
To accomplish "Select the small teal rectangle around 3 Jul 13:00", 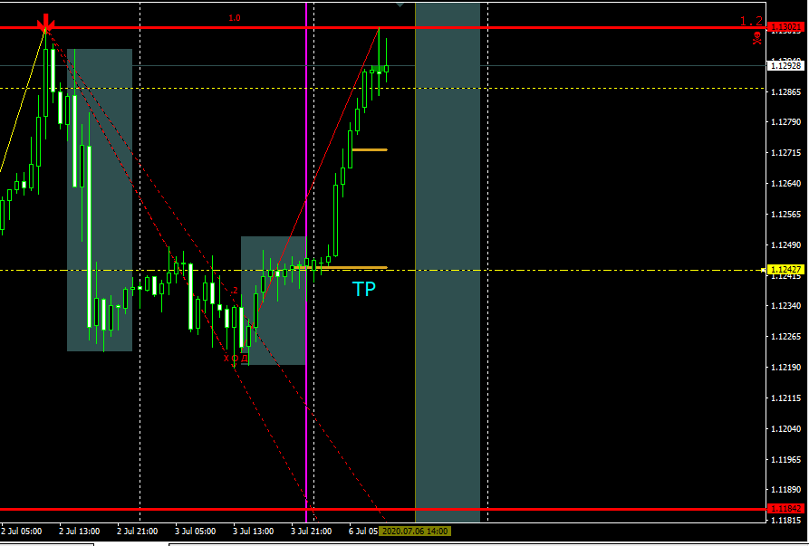I will (274, 301).
